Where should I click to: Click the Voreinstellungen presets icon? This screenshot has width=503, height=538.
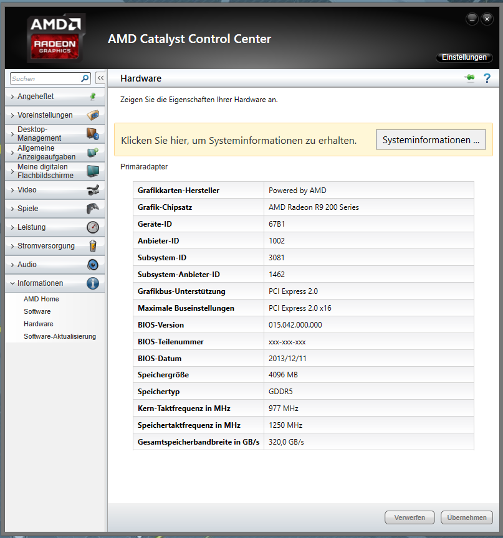93,115
